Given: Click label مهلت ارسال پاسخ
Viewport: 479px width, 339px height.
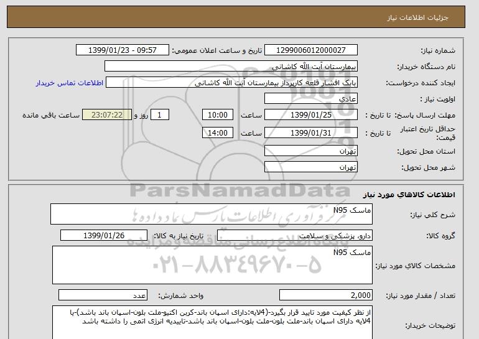Looking at the screenshot, I should pyautogui.click(x=425, y=115).
